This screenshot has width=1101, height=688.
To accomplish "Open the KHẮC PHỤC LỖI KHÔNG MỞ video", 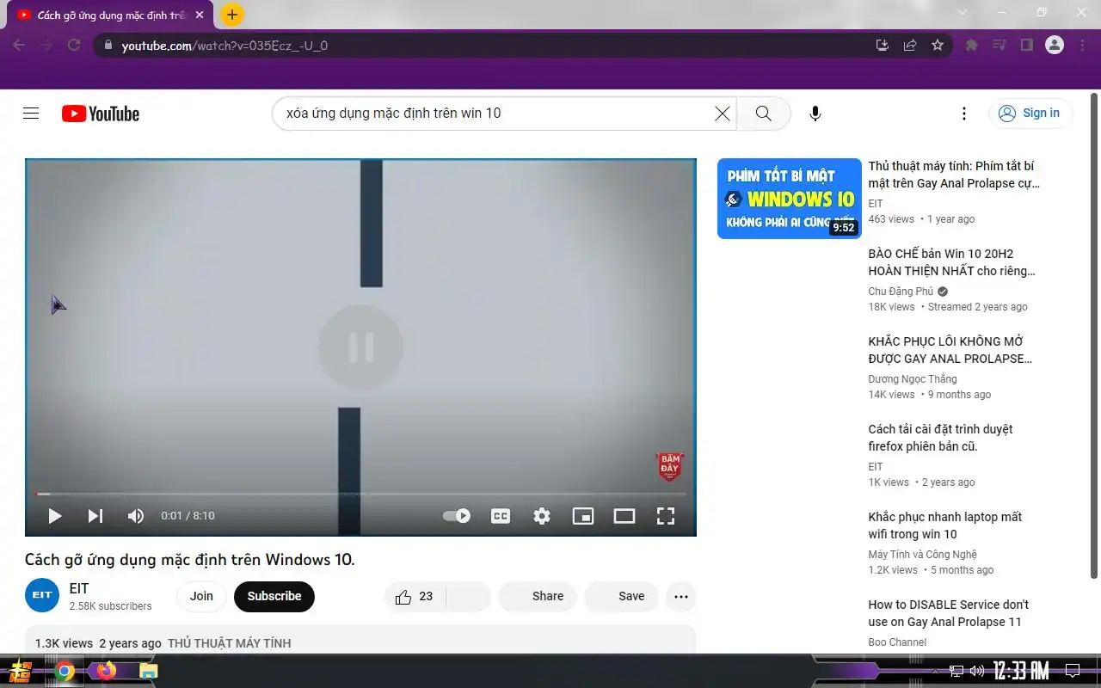I will pos(950,350).
